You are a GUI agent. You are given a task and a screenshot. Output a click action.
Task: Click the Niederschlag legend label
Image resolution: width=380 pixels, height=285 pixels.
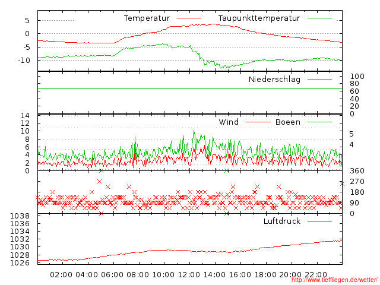click(x=274, y=79)
